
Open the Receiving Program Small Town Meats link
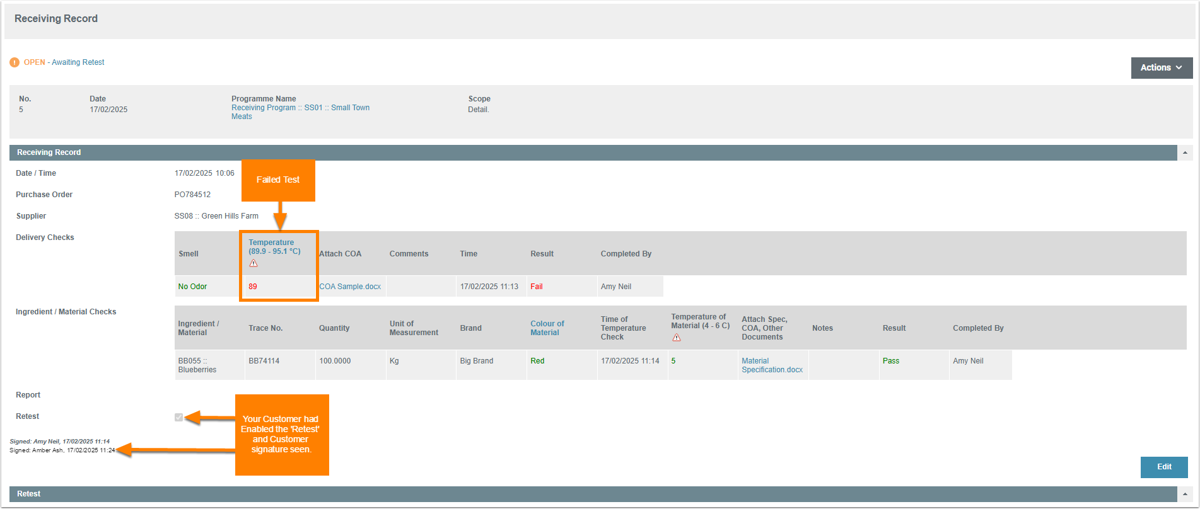pyautogui.click(x=300, y=112)
